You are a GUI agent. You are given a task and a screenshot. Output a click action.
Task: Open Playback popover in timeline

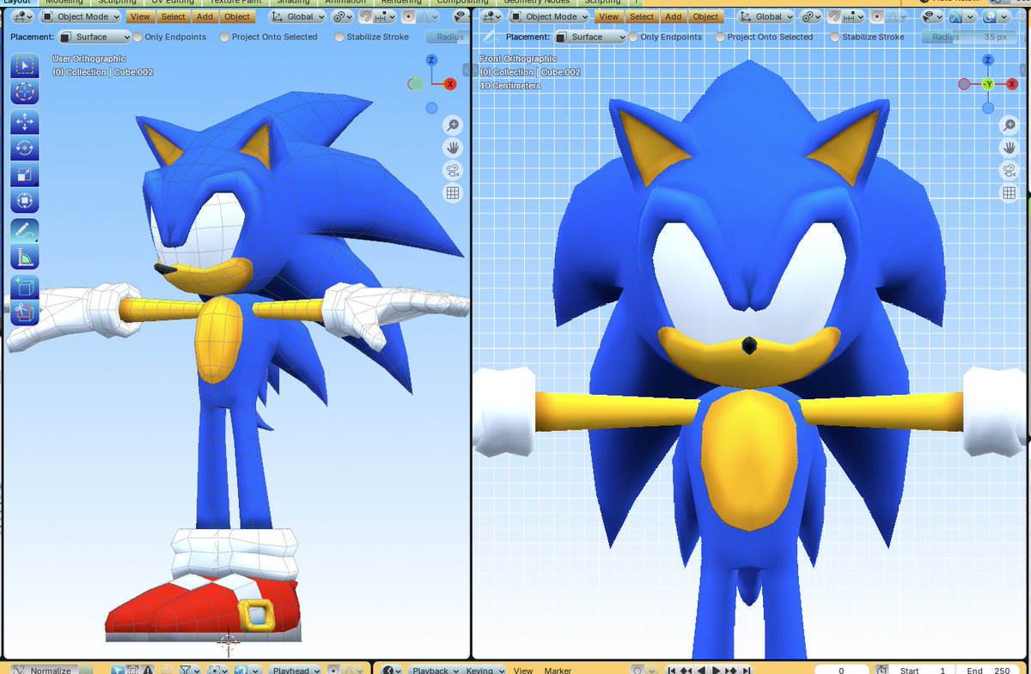436,670
